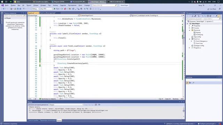
Task: Click the Undo icon in the toolbar
Action: coord(24,9)
